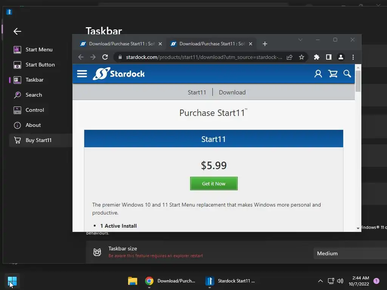Open Stardock shopping cart
The height and width of the screenshot is (290, 387).
coord(333,74)
